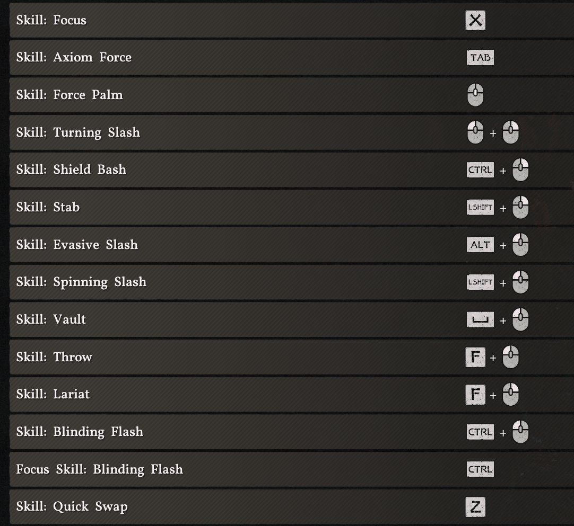Click the mouse icon in Force Palm row
Screen dimensions: 574x526
click(x=475, y=95)
